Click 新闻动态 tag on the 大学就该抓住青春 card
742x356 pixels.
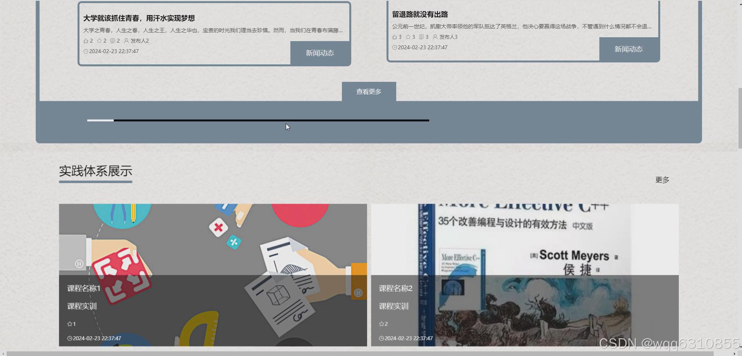point(320,53)
